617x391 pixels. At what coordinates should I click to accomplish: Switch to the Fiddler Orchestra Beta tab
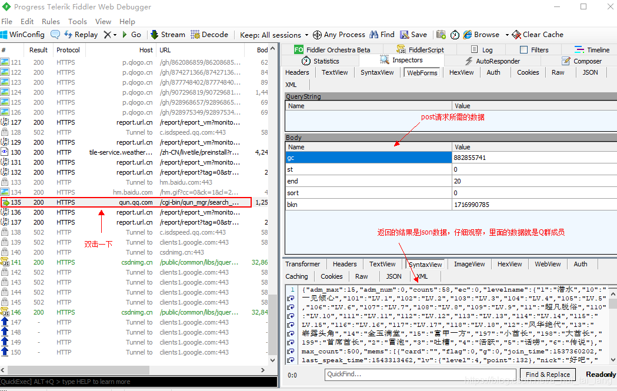[x=332, y=49]
